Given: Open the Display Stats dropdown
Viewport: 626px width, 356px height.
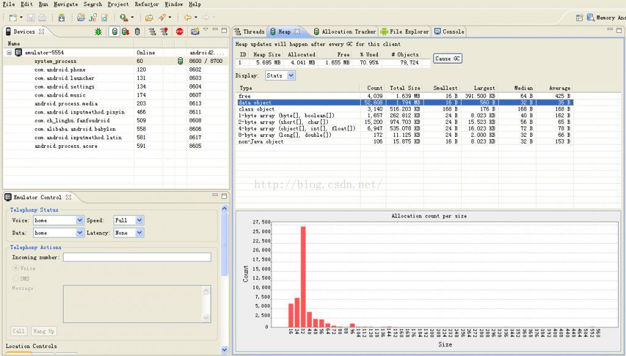Looking at the screenshot, I should pos(280,76).
